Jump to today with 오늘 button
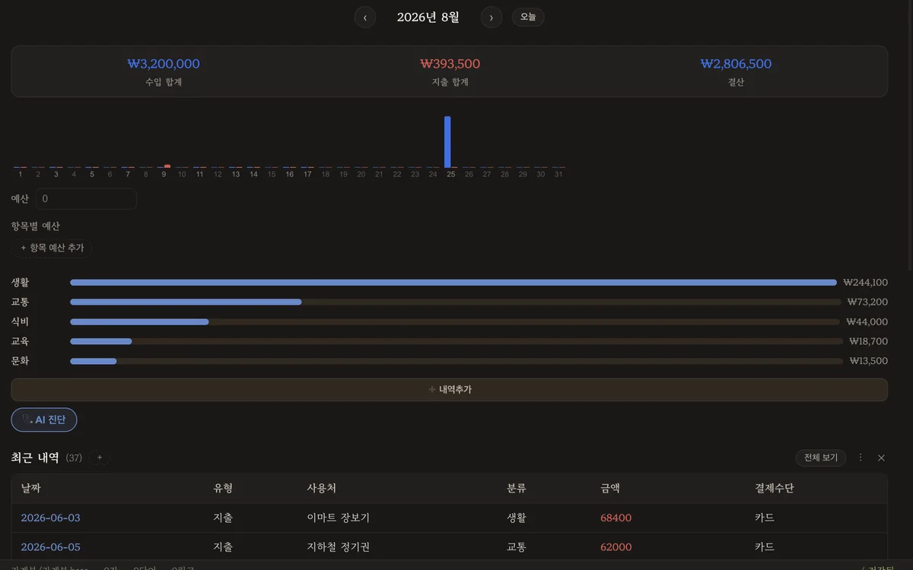This screenshot has height=570, width=913. pyautogui.click(x=528, y=17)
